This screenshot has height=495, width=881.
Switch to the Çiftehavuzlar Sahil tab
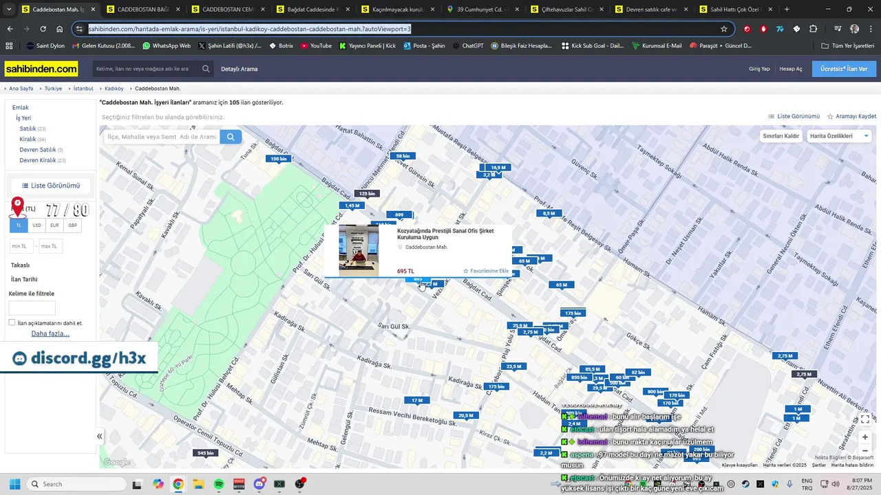[567, 10]
